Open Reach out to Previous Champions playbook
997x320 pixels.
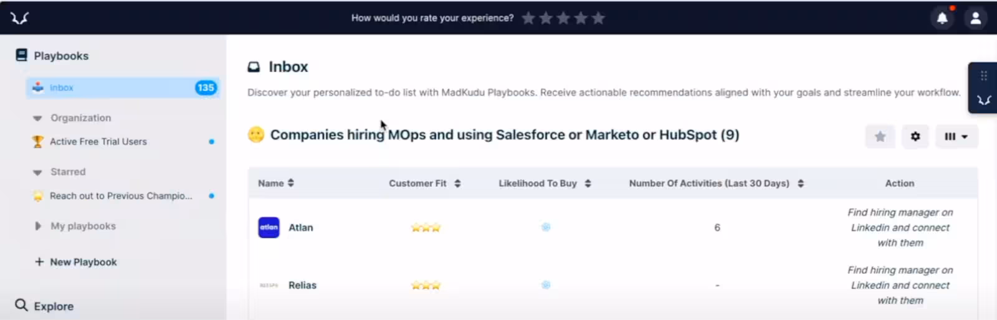click(x=121, y=196)
